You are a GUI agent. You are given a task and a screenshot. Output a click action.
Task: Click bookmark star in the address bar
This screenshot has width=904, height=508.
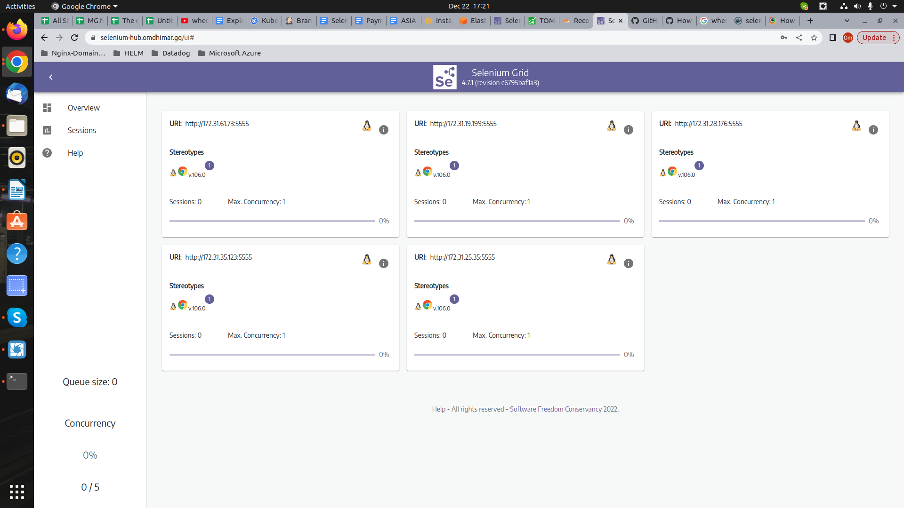[814, 38]
